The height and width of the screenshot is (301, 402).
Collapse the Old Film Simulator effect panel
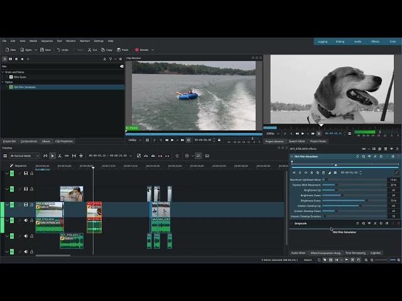click(x=291, y=156)
